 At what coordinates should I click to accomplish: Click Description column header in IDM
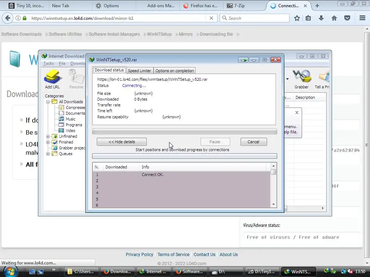click(x=310, y=97)
